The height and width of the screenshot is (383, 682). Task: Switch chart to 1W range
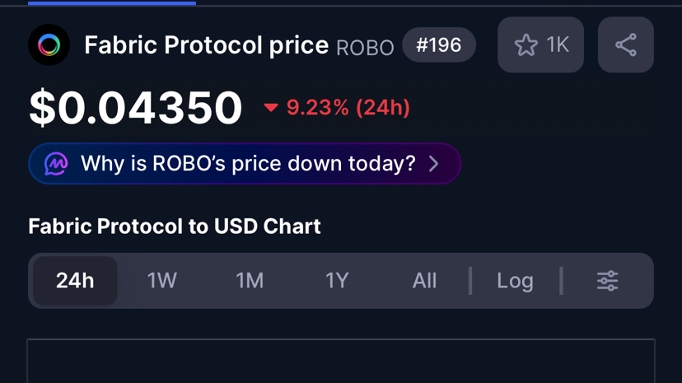click(162, 281)
